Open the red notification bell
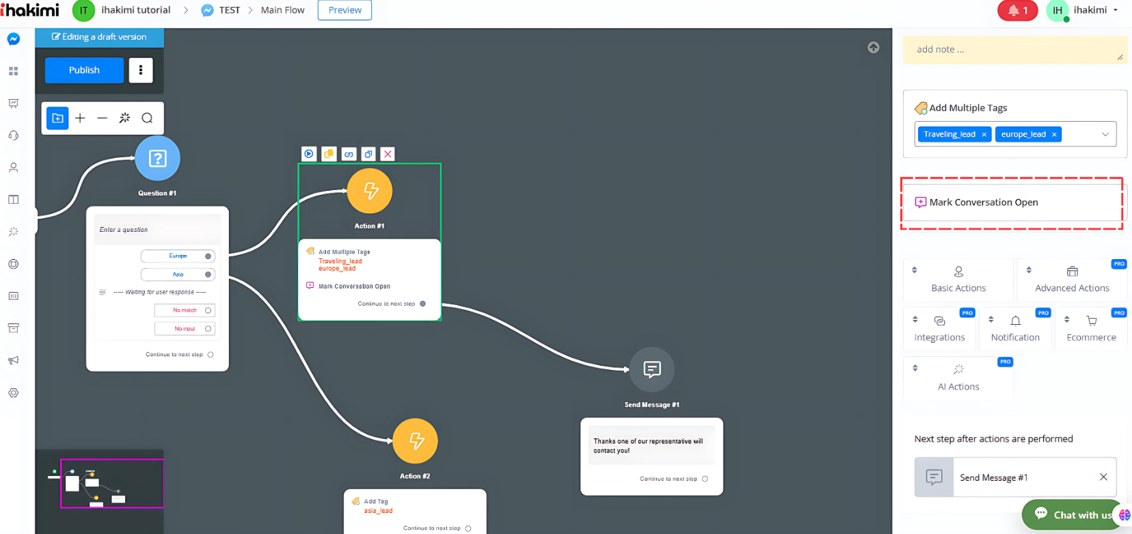Image resolution: width=1132 pixels, height=534 pixels. 1017,10
